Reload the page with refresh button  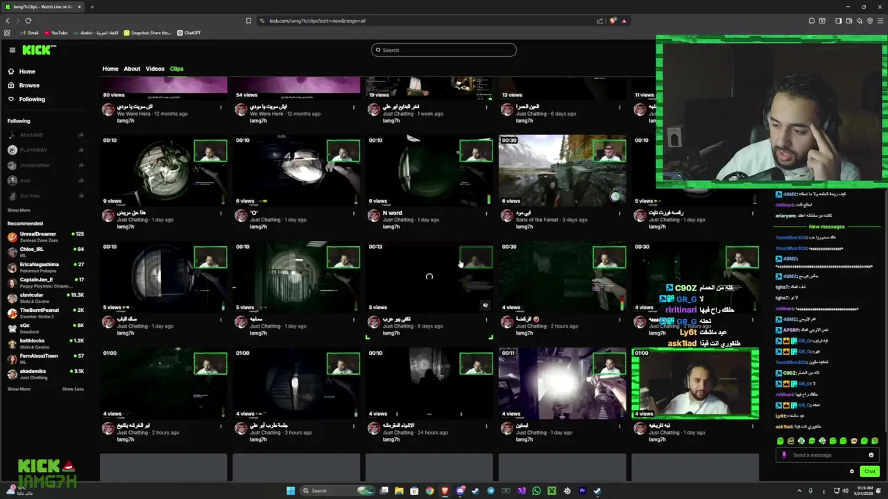[x=28, y=21]
